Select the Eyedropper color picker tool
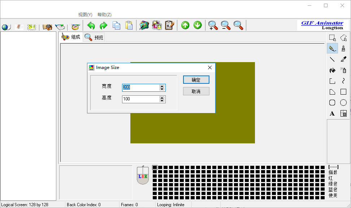351x208 pixels. click(343, 59)
